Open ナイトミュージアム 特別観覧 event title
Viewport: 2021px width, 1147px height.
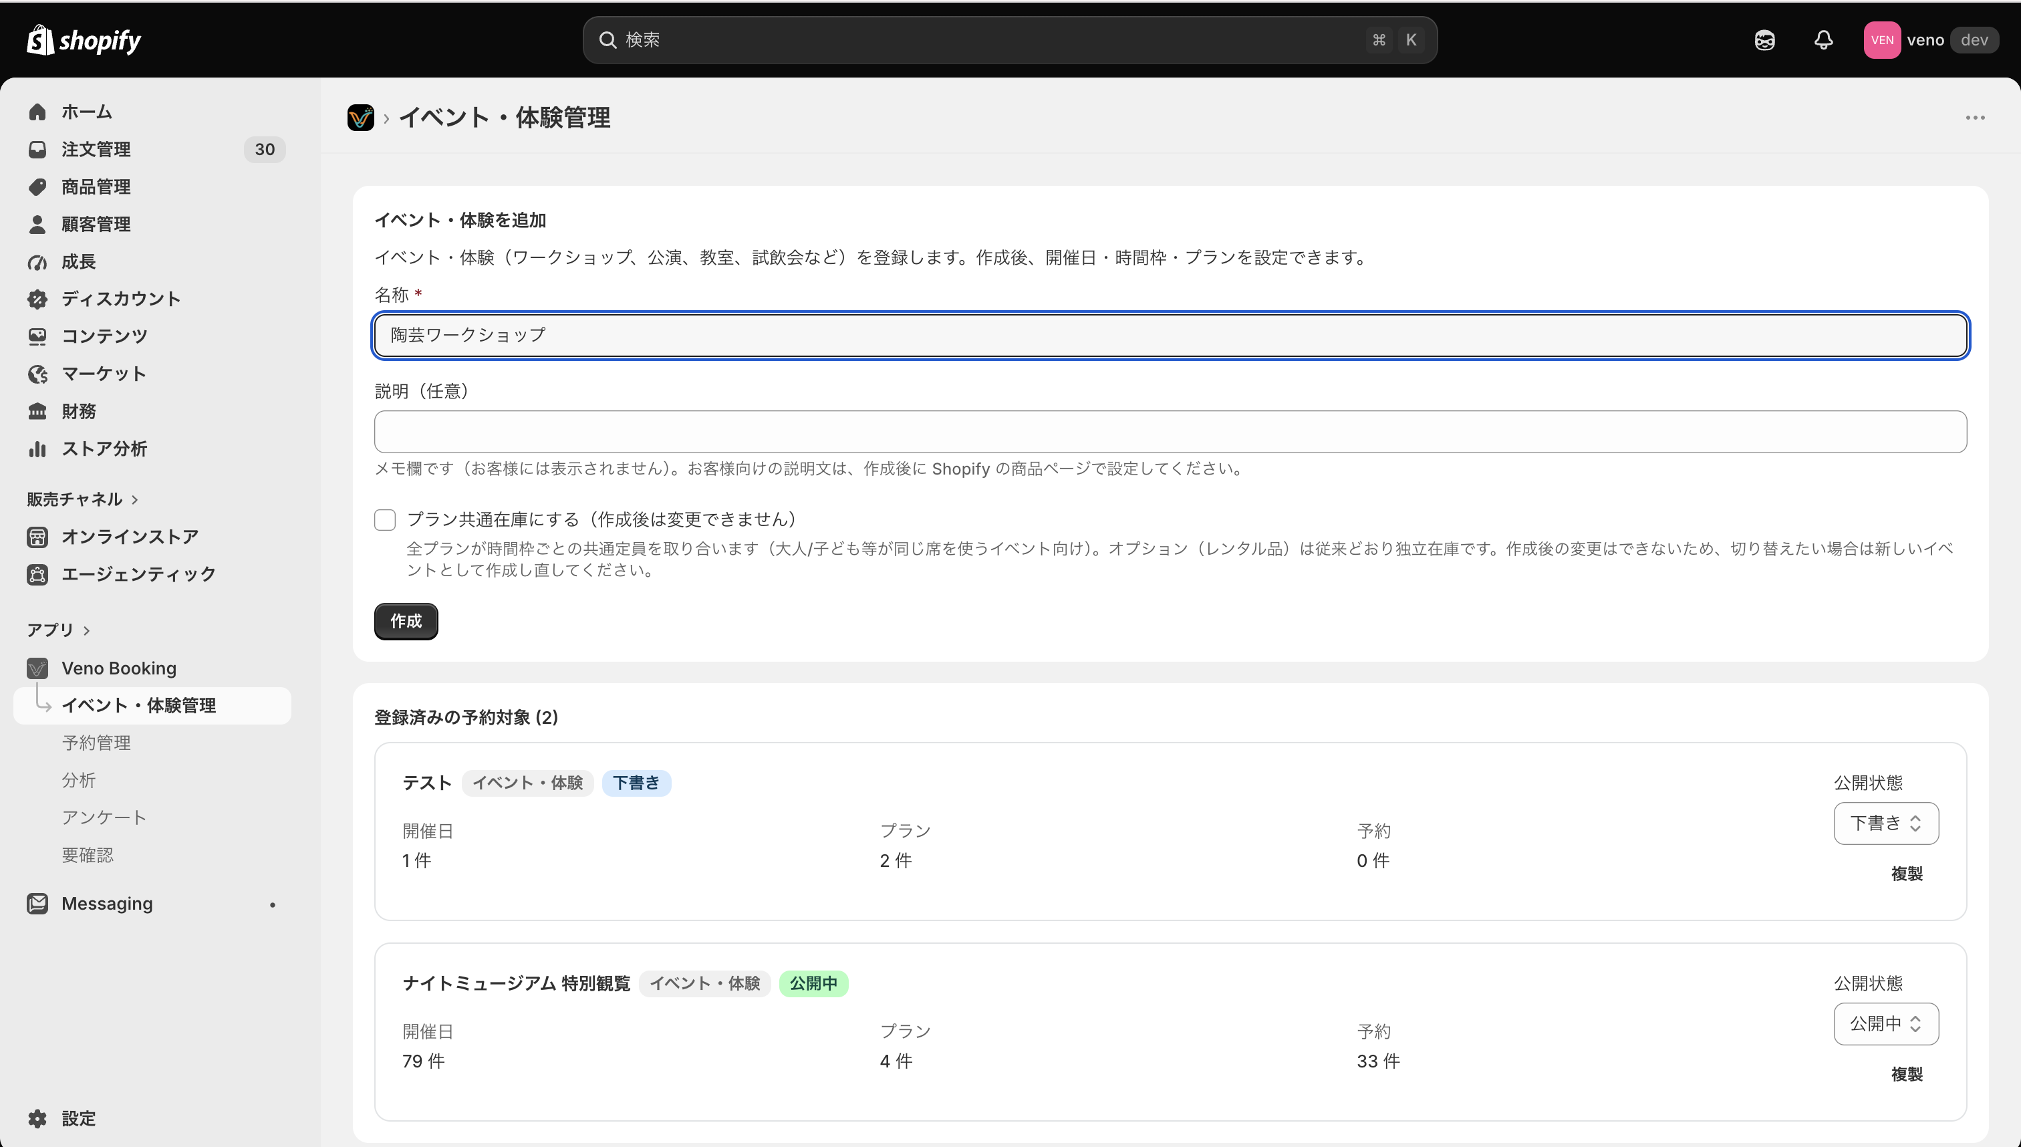(x=517, y=984)
